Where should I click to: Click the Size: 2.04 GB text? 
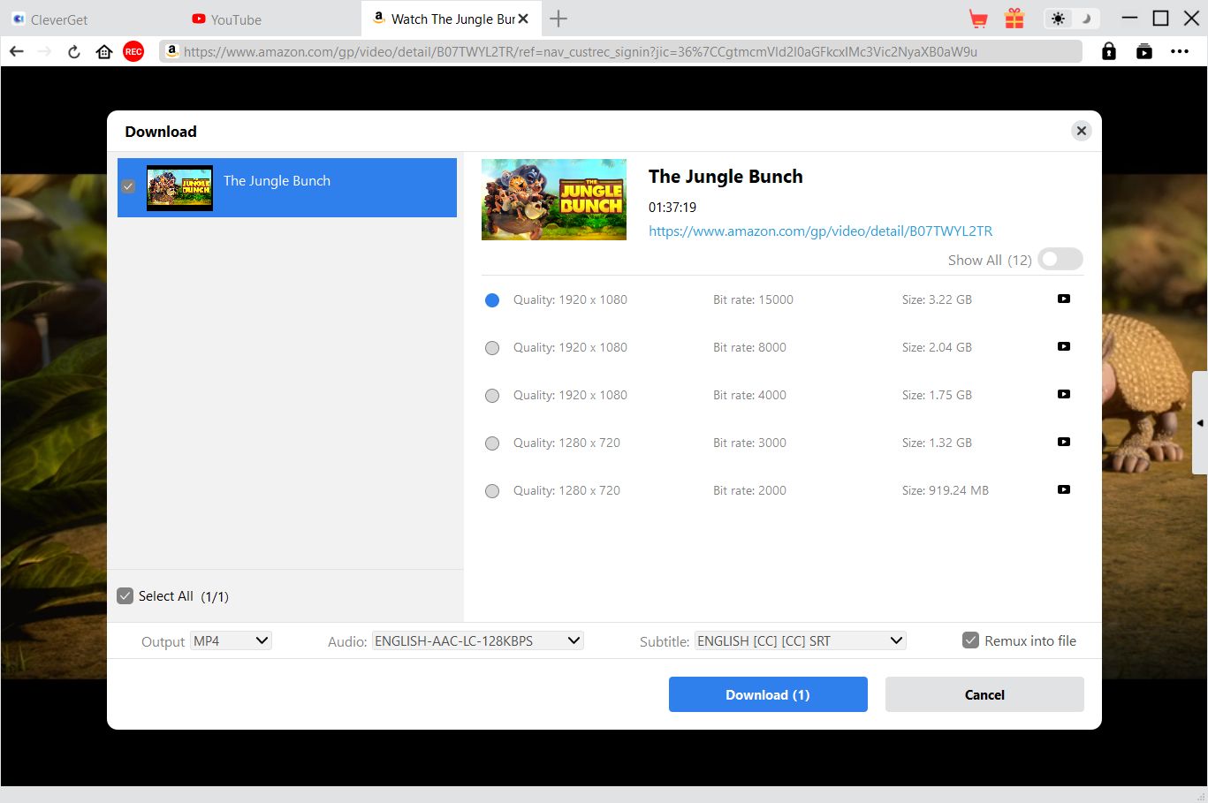coord(937,347)
